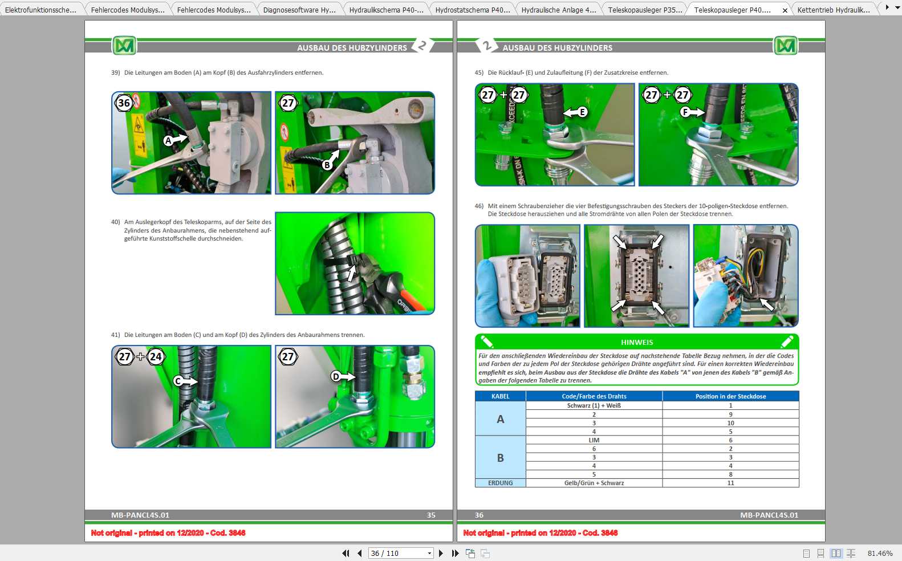This screenshot has height=561, width=902.
Task: Open the Hydraulikschema P40-... tab
Action: 386,10
